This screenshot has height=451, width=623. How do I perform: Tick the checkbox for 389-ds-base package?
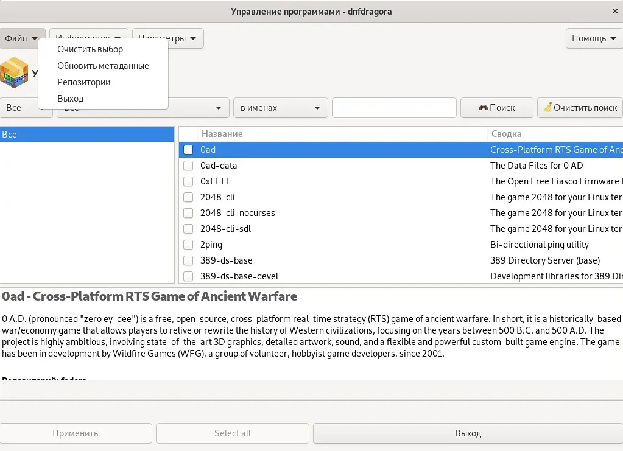(x=188, y=260)
